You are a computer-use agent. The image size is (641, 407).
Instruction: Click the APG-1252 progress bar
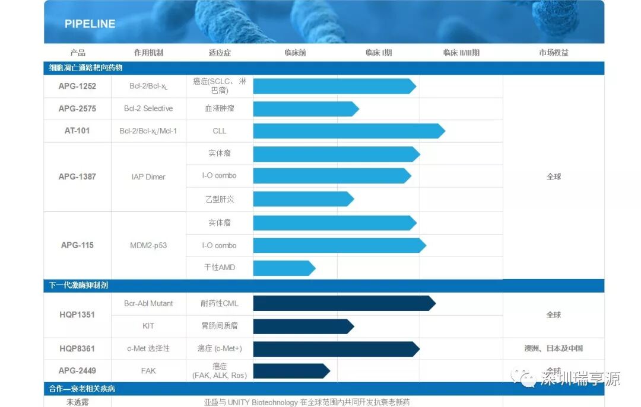coord(334,86)
